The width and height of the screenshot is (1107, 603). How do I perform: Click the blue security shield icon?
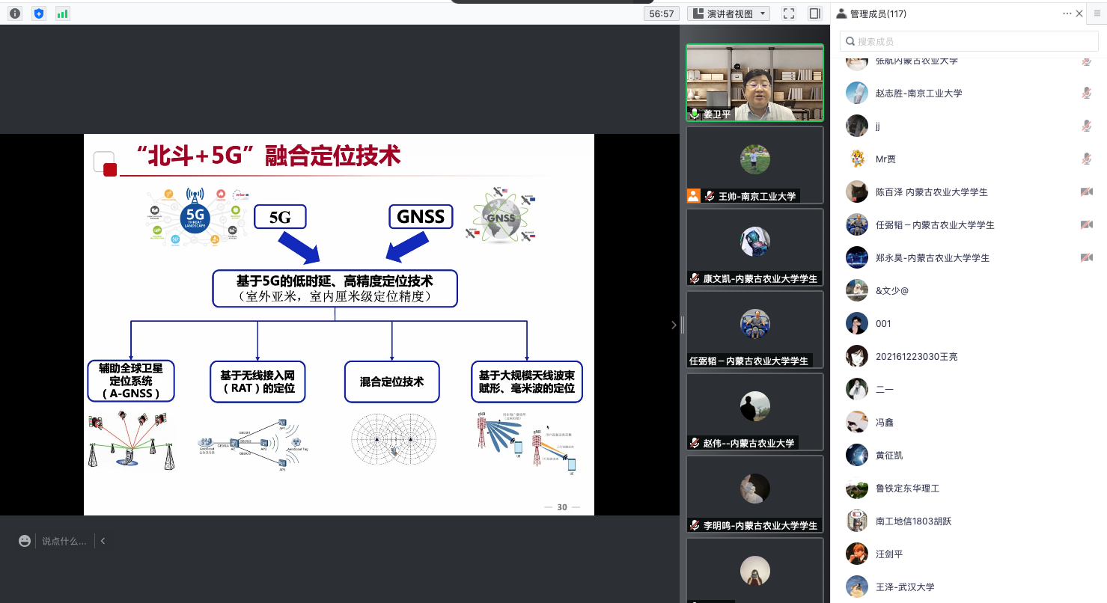39,13
